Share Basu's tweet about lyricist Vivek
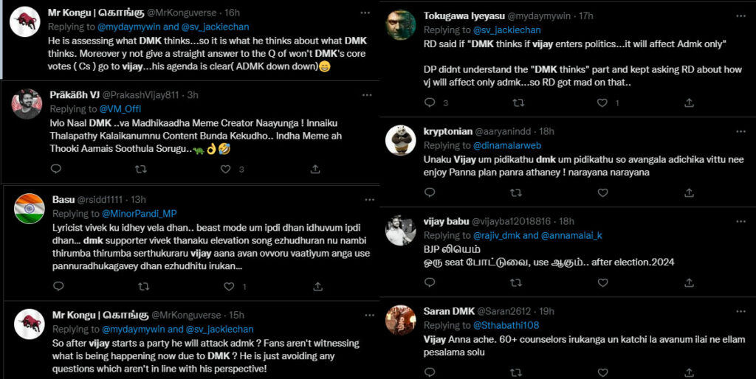 (x=316, y=285)
